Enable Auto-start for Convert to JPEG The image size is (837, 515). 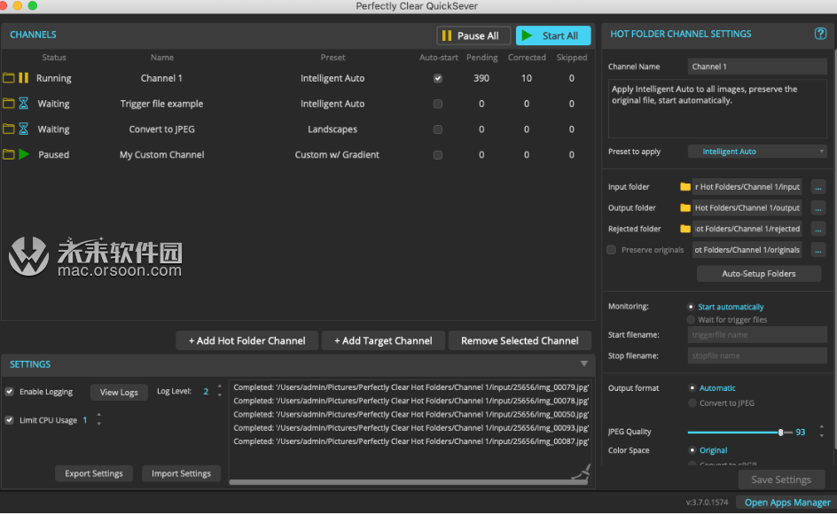coord(438,129)
